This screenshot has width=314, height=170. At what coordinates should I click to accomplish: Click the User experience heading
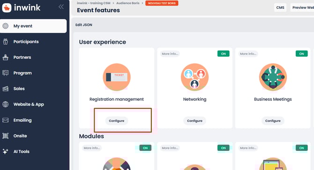pyautogui.click(x=103, y=42)
